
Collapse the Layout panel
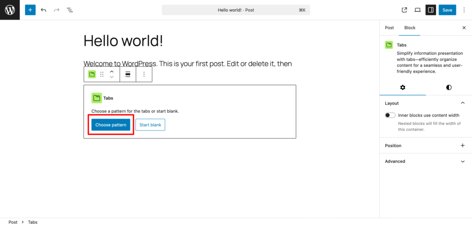pos(463,103)
